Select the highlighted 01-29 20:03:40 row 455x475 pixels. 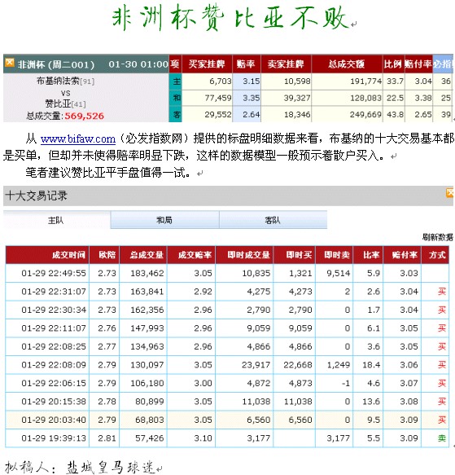[x=227, y=420]
